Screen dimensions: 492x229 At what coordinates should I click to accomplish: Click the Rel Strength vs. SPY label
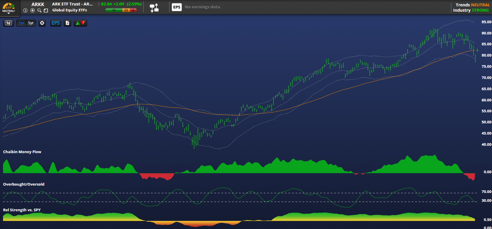(22, 210)
